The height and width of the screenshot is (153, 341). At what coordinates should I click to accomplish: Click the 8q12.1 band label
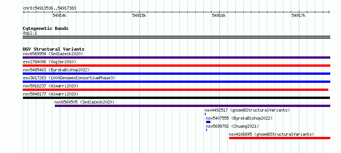(30, 33)
